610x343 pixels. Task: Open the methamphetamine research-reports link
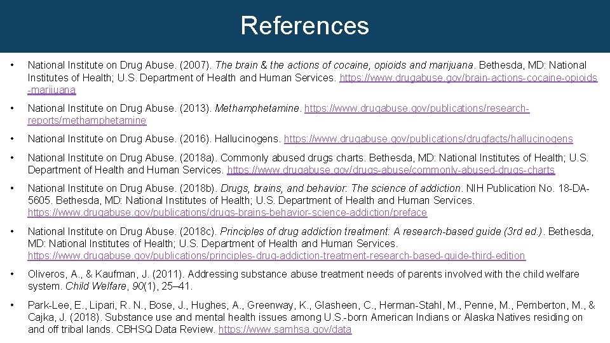point(417,109)
